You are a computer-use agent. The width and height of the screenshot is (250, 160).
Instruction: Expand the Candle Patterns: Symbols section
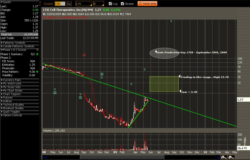tap(20, 46)
